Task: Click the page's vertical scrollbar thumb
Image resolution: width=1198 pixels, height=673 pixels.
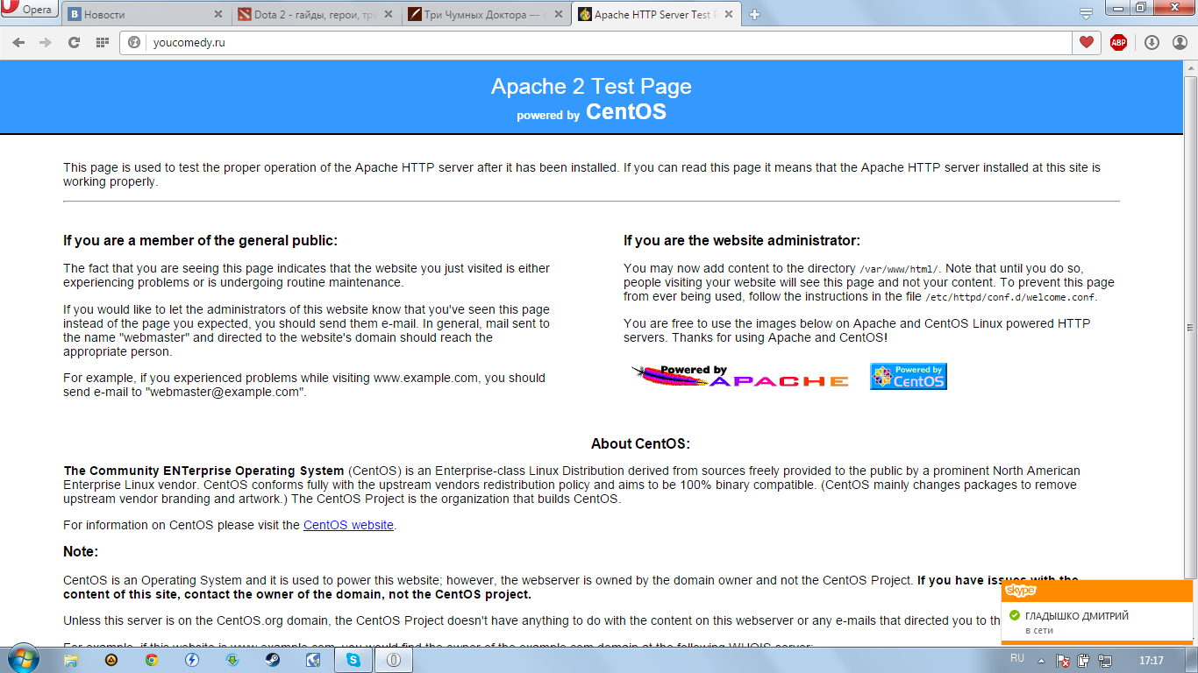Action: pos(1190,326)
